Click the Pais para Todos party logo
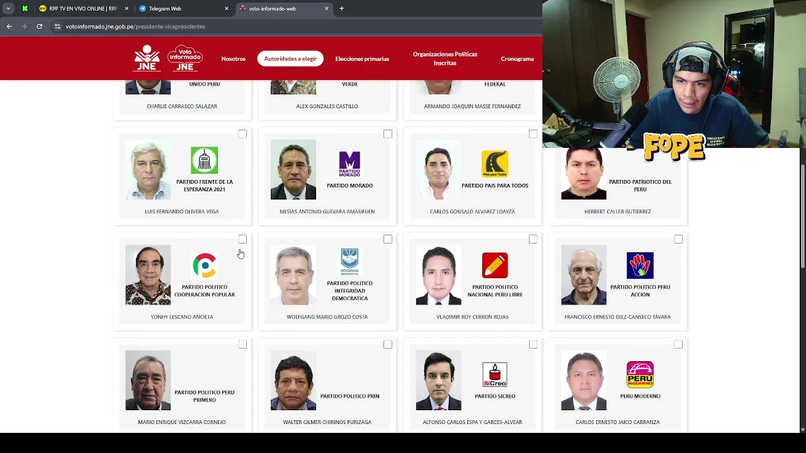 pyautogui.click(x=495, y=164)
